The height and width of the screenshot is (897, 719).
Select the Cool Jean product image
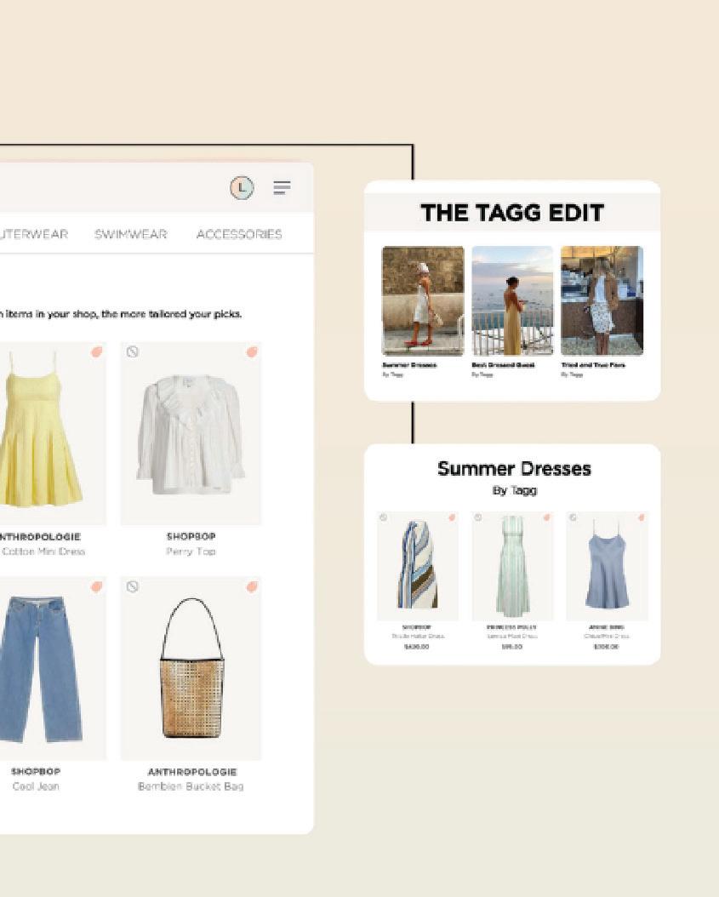tap(53, 668)
